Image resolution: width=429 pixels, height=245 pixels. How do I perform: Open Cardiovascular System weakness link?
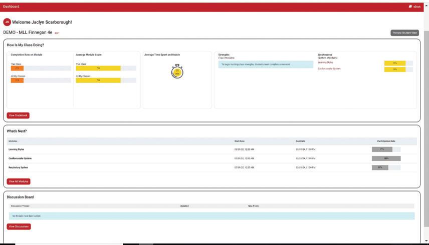coord(329,69)
